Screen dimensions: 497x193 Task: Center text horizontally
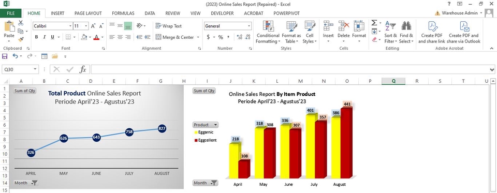[x=120, y=37]
